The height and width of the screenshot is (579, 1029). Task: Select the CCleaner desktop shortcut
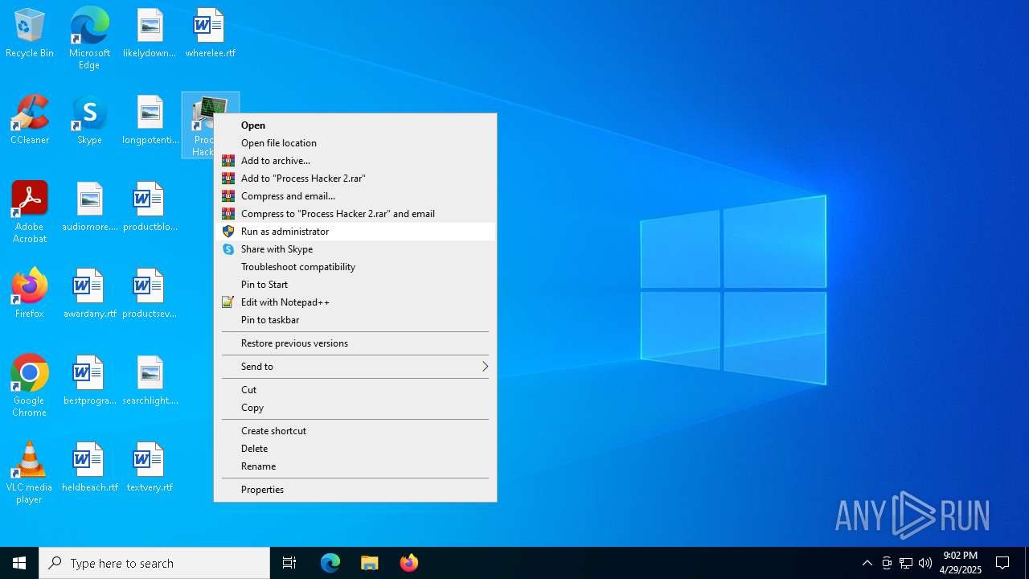30,120
